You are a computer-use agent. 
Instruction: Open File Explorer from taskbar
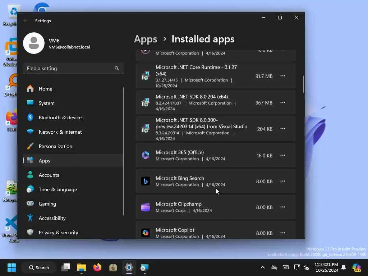82,267
